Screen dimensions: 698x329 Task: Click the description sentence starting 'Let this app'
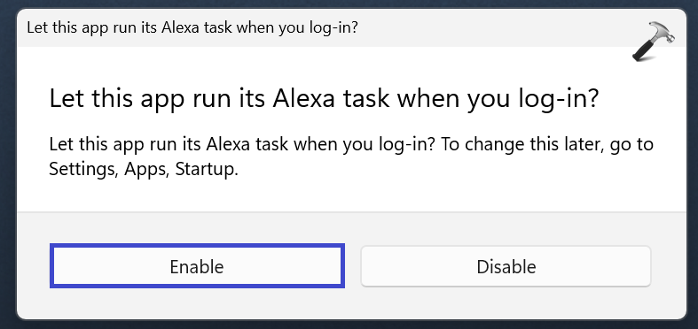[x=351, y=157]
